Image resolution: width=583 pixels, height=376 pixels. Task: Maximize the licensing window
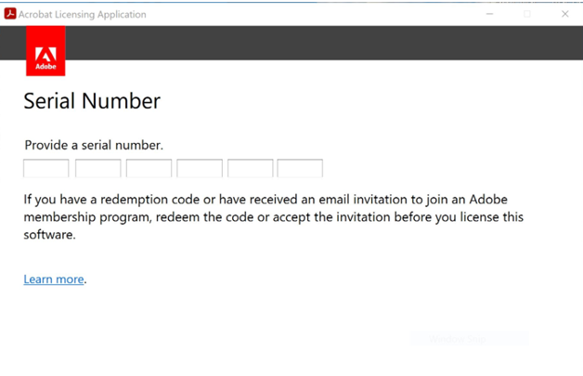[x=527, y=14]
